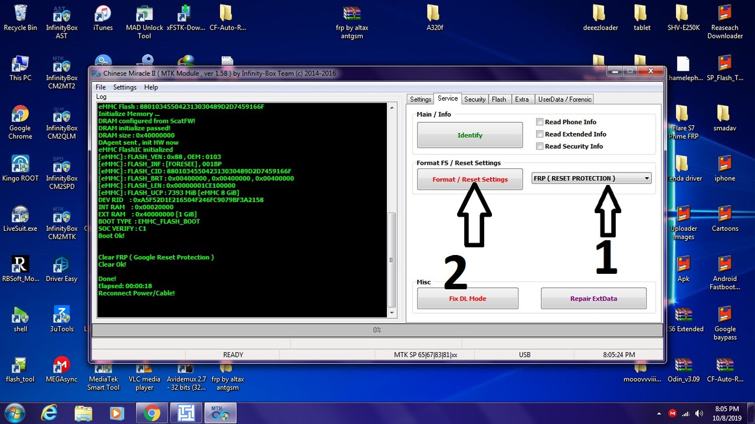The width and height of the screenshot is (755, 424).
Task: Switch to the Security tab
Action: click(x=475, y=100)
